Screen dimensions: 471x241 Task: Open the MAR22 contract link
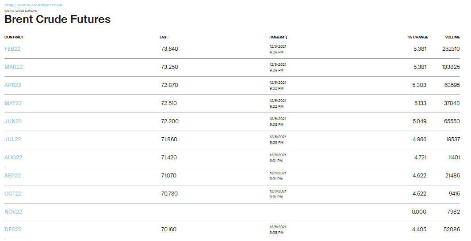(x=14, y=67)
